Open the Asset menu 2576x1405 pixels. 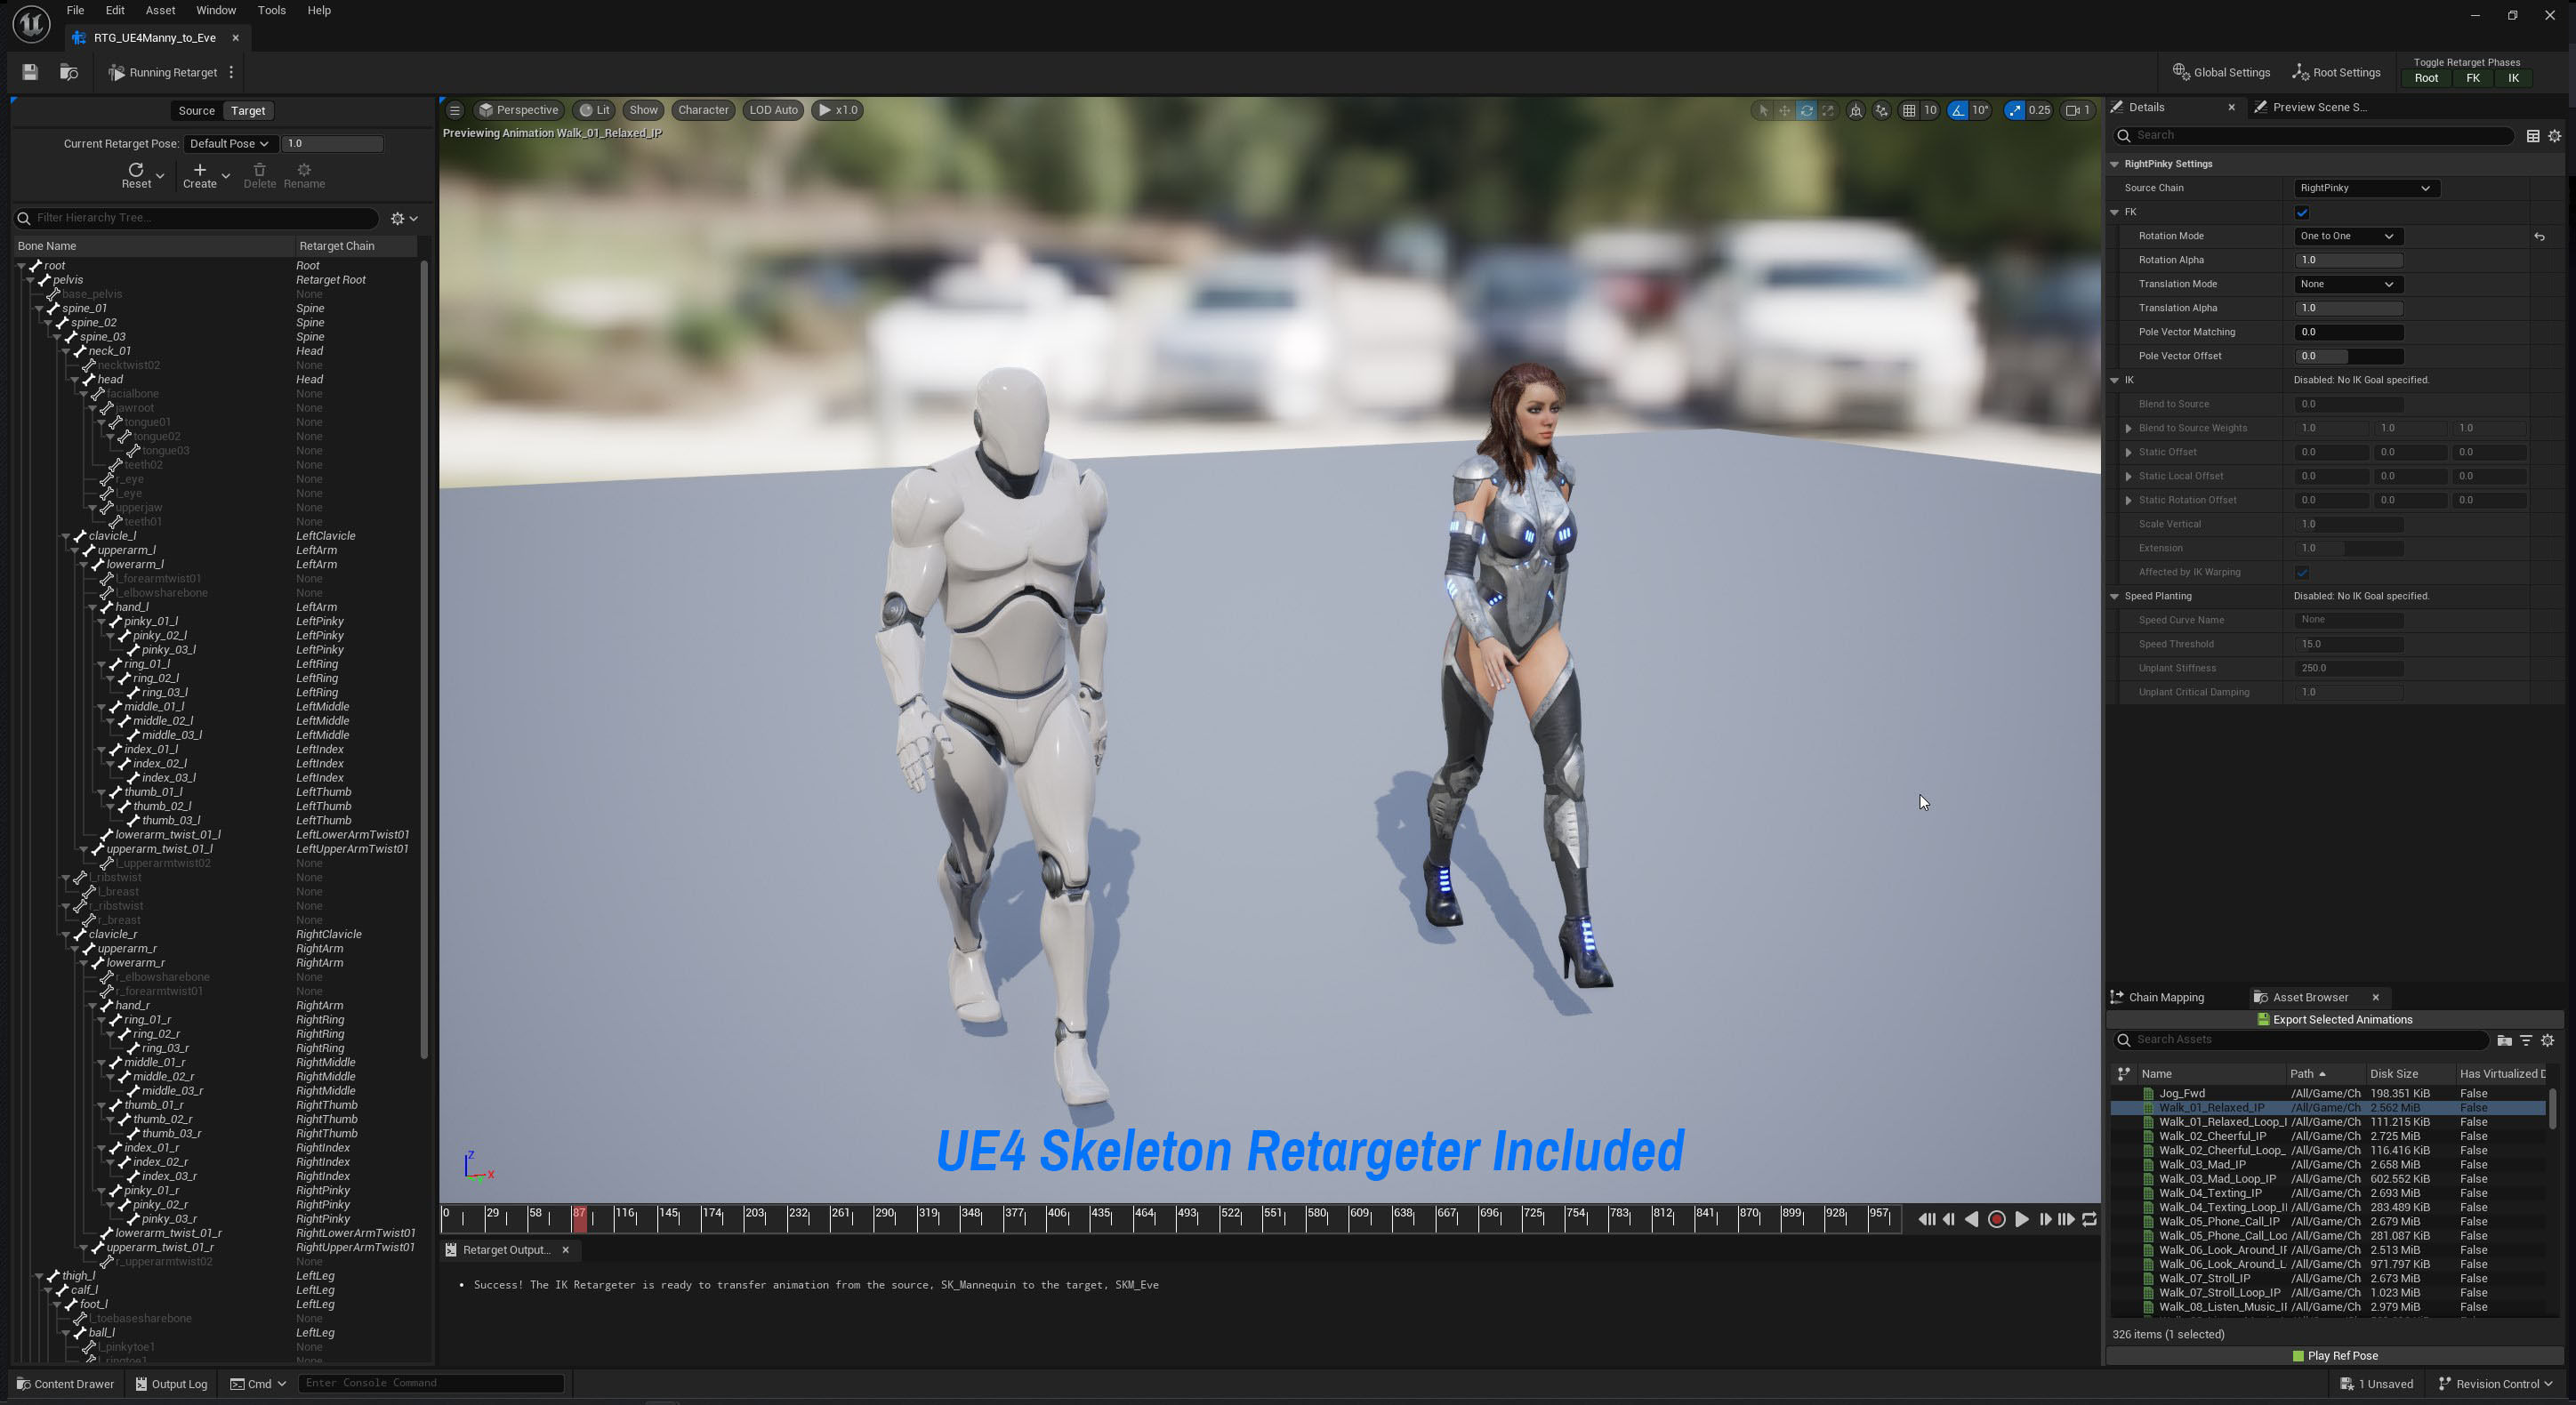pos(160,10)
